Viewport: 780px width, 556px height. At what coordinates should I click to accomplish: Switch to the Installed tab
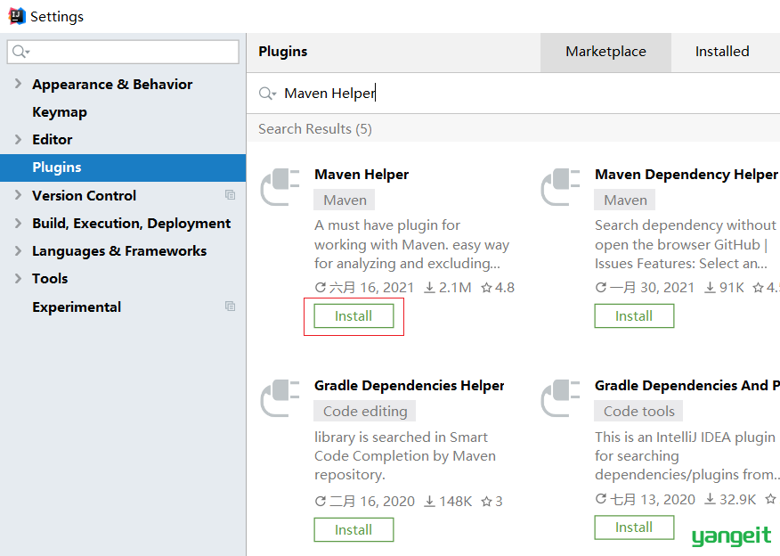tap(722, 52)
